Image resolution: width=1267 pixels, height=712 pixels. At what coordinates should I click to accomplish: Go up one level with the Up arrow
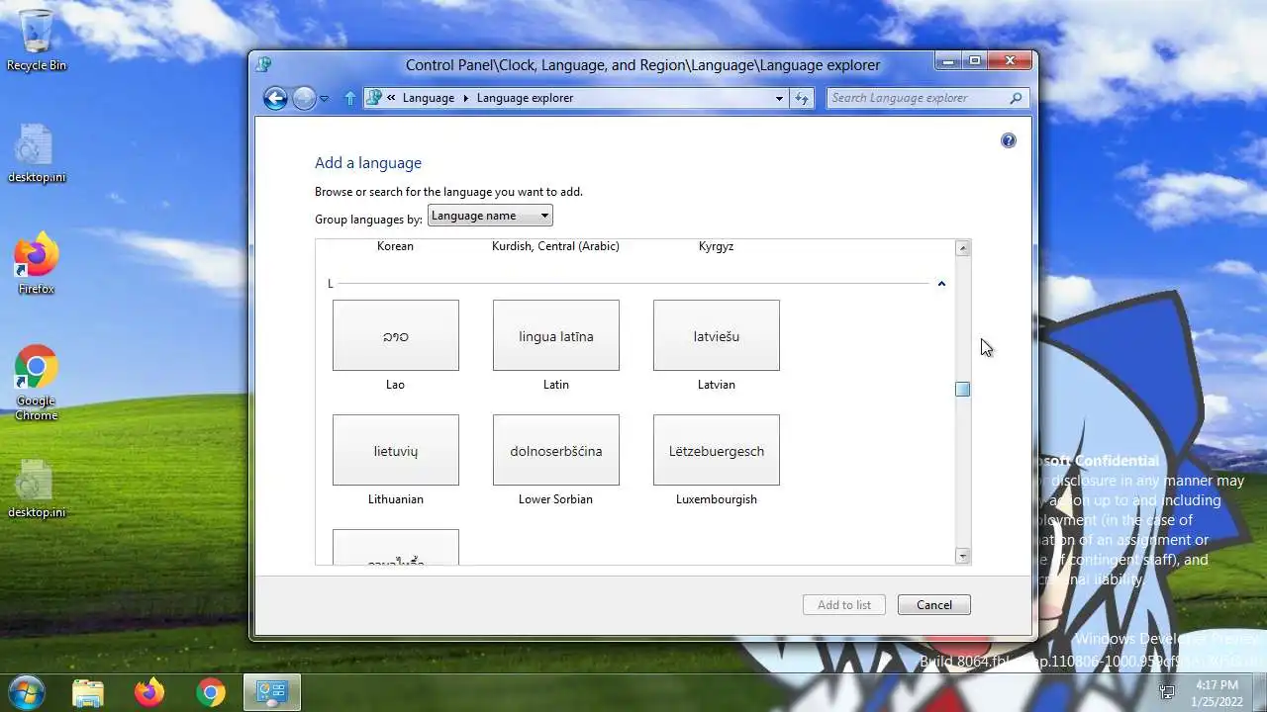coord(349,98)
